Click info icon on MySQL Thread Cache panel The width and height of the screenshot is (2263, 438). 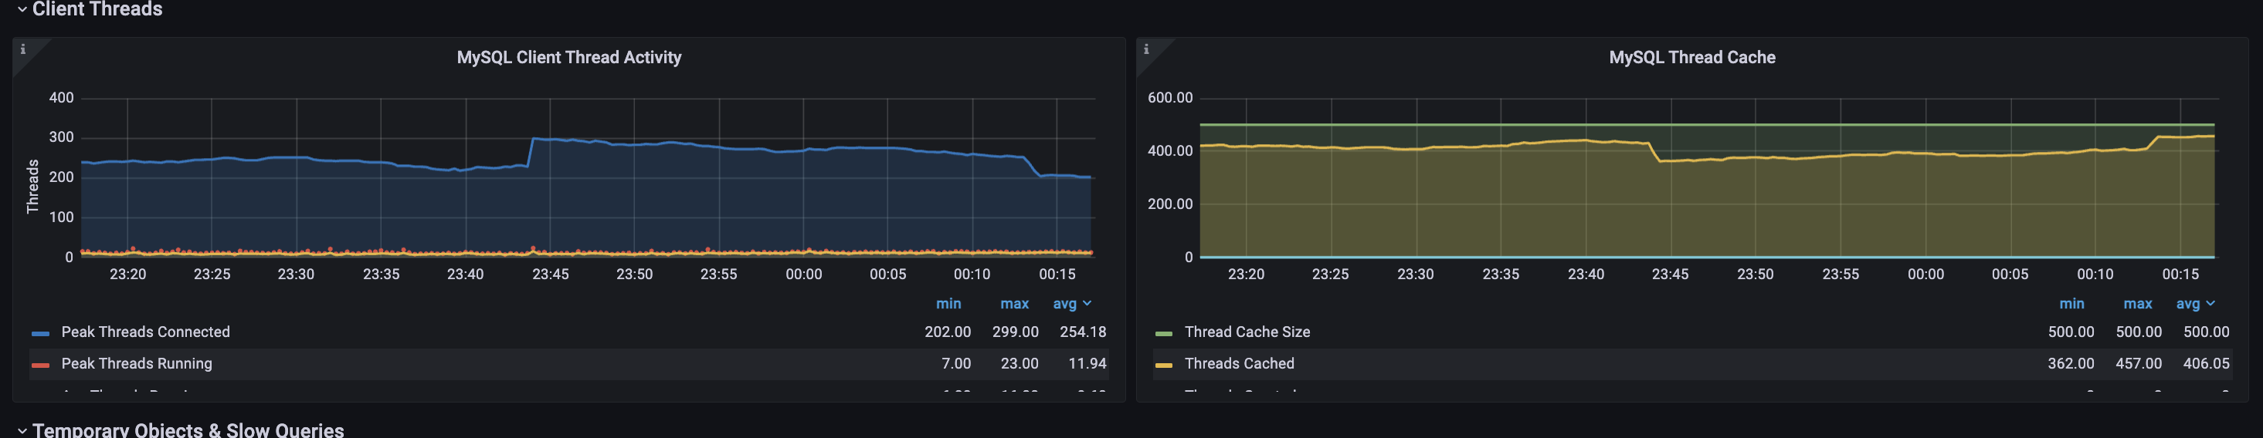pos(1145,49)
